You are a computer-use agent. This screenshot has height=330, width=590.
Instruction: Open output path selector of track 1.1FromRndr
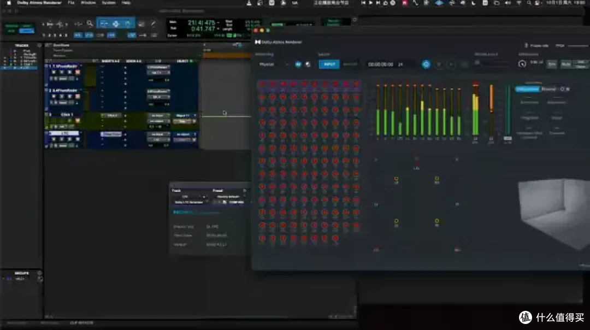pyautogui.click(x=158, y=73)
